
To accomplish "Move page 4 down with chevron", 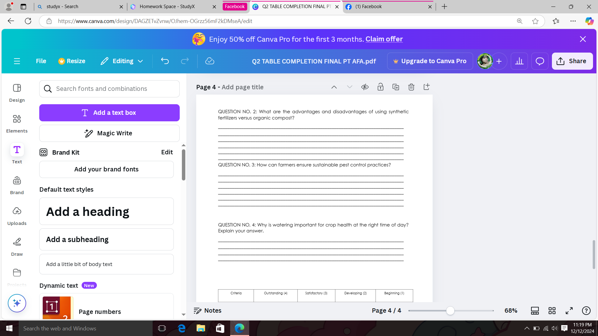I will (x=349, y=87).
